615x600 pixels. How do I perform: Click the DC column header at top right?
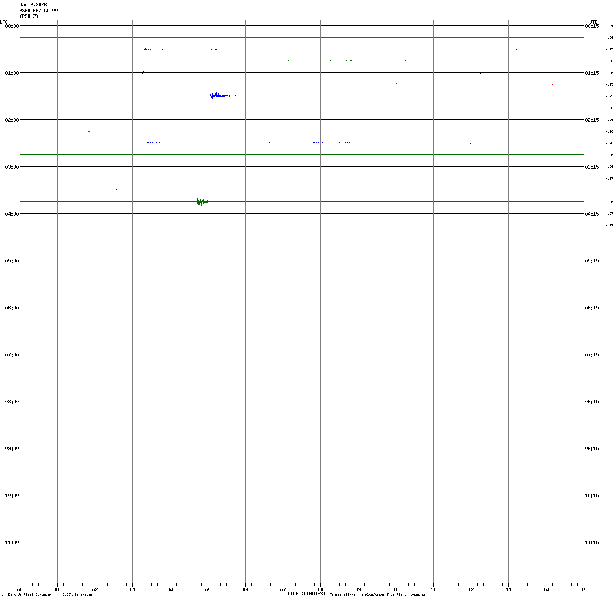click(607, 21)
